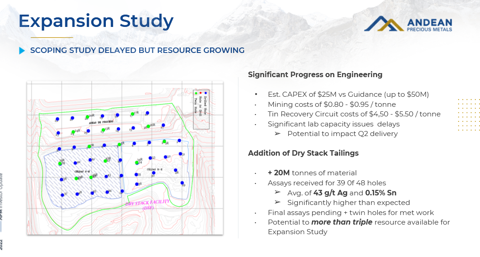The width and height of the screenshot is (480, 257).
Task: Click the Est. CAPEX of $25M bullet text
Action: (x=348, y=94)
